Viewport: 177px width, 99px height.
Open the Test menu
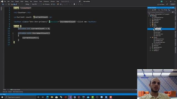31,1
